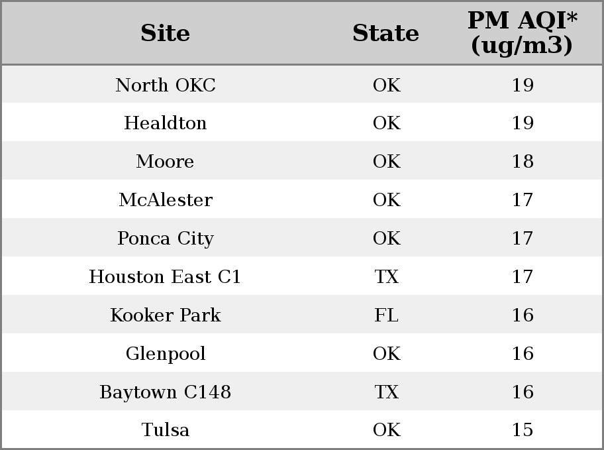Click the FL state cell for Kooker Park
This screenshot has width=604, height=450.
(x=386, y=315)
